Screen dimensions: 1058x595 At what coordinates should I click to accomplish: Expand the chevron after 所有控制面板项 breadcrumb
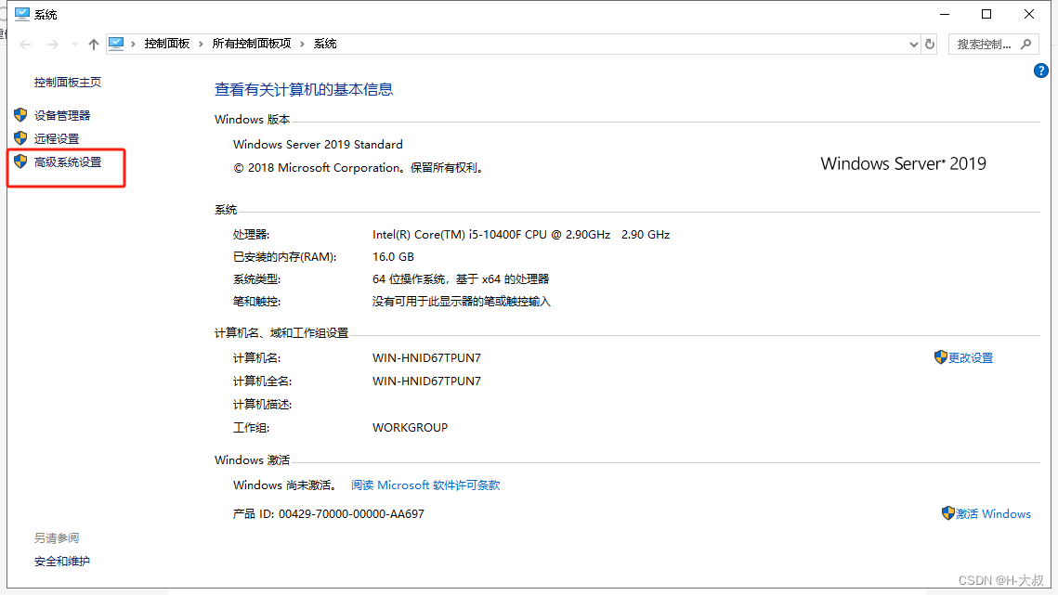point(302,44)
